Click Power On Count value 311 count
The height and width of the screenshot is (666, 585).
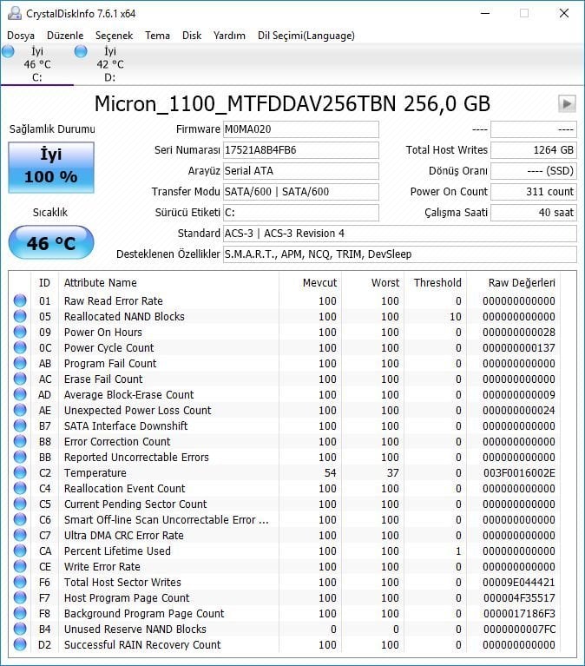534,192
